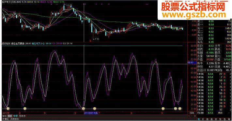This screenshot has width=232, height=121.
Task: Click the 现价 current price value
Action: point(211,46)
